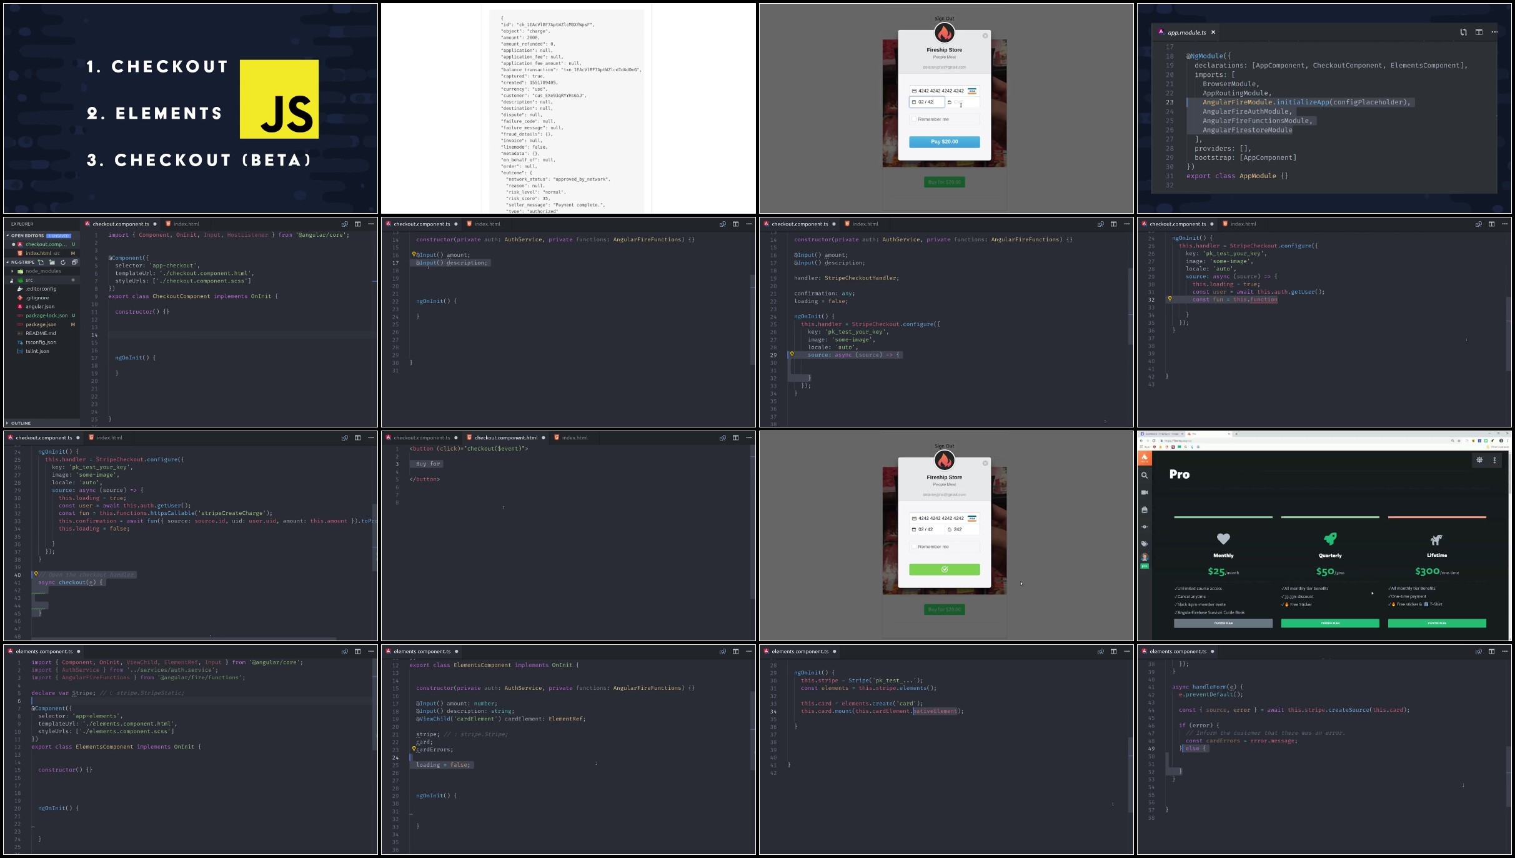
Task: Open tsconfig.json in the explorer
Action: pyautogui.click(x=41, y=342)
